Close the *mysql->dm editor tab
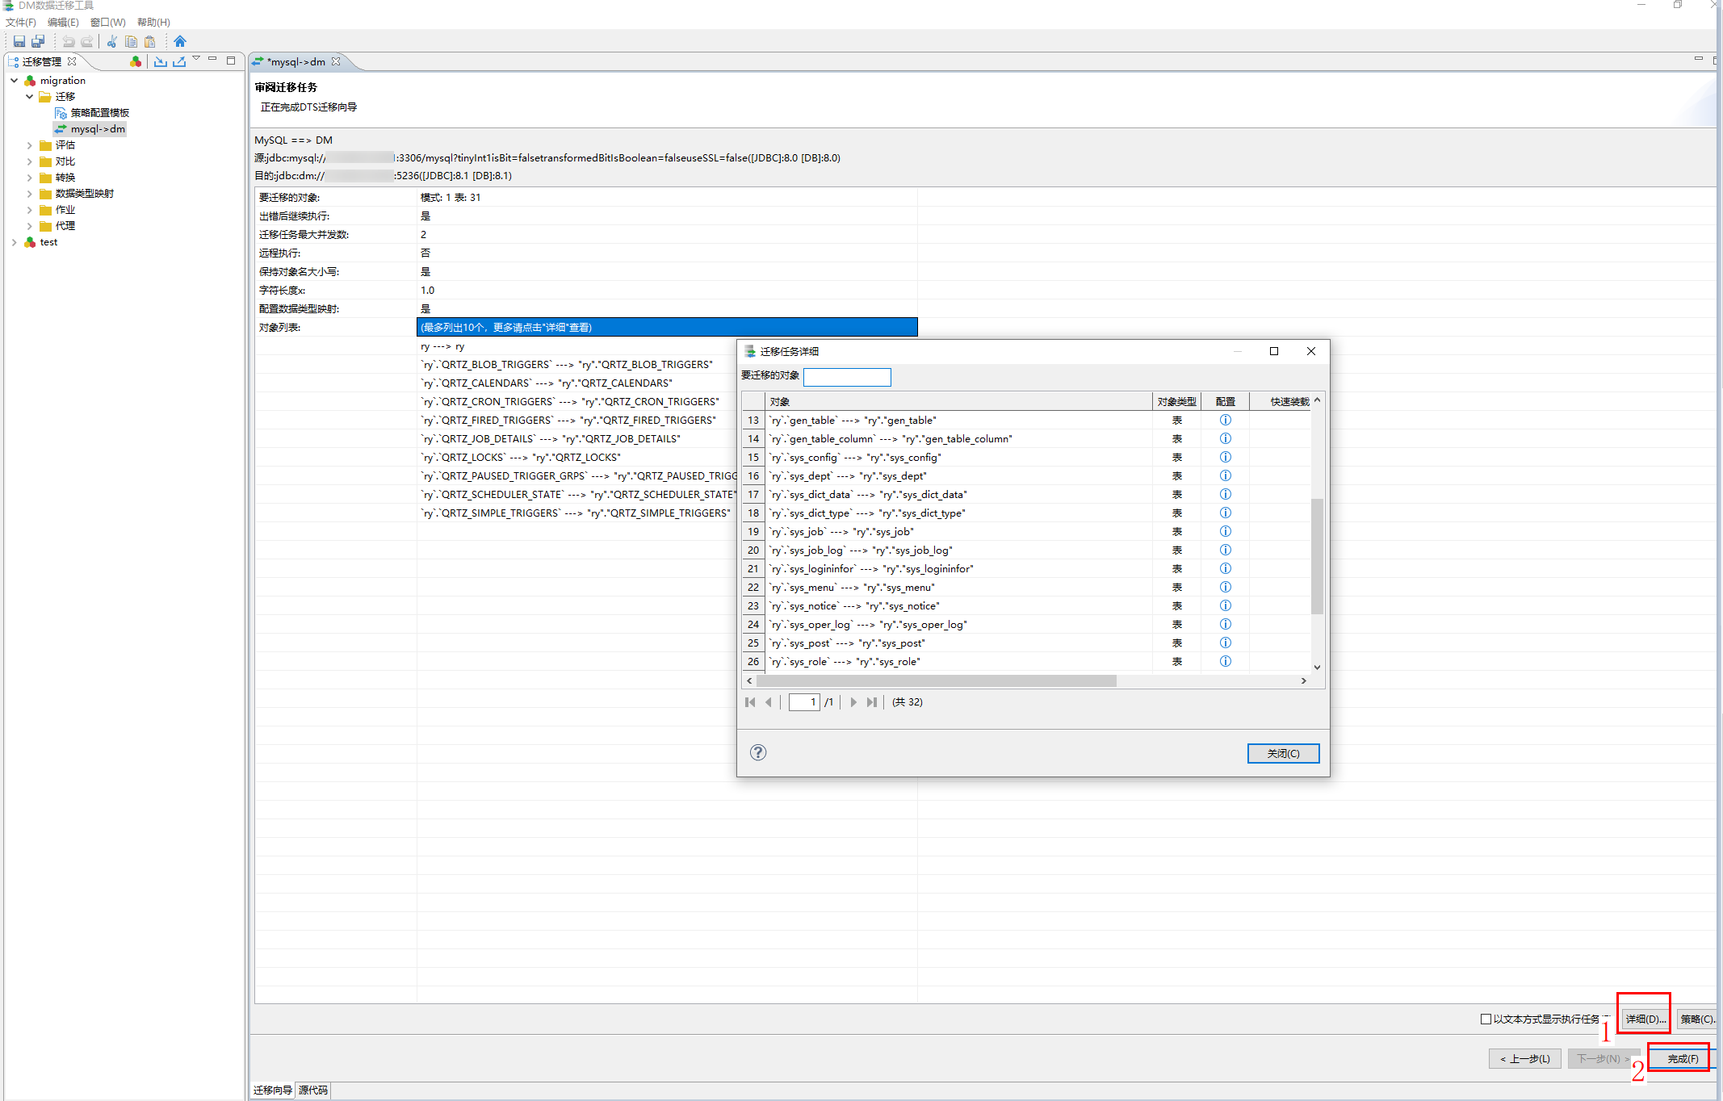The image size is (1723, 1101). tap(336, 61)
